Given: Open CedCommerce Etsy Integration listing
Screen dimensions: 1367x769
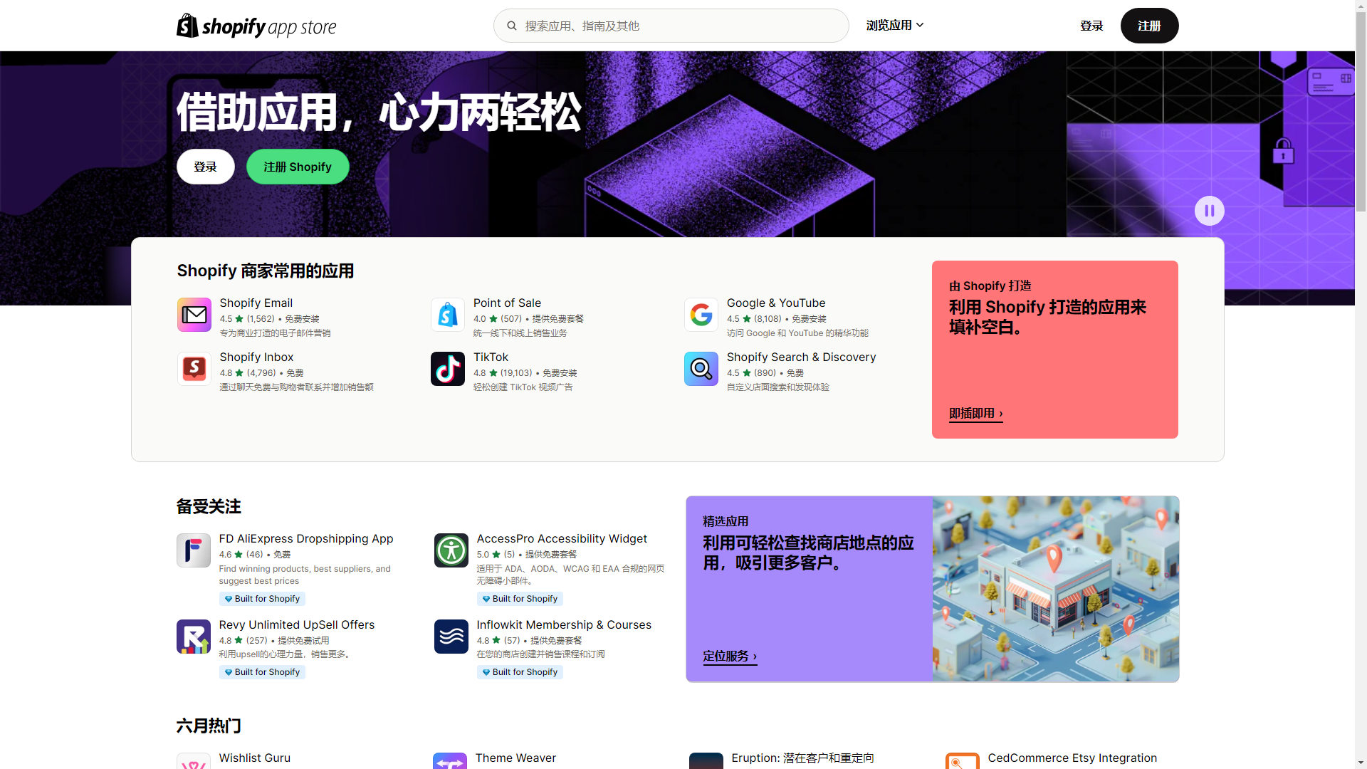Looking at the screenshot, I should pyautogui.click(x=1071, y=758).
